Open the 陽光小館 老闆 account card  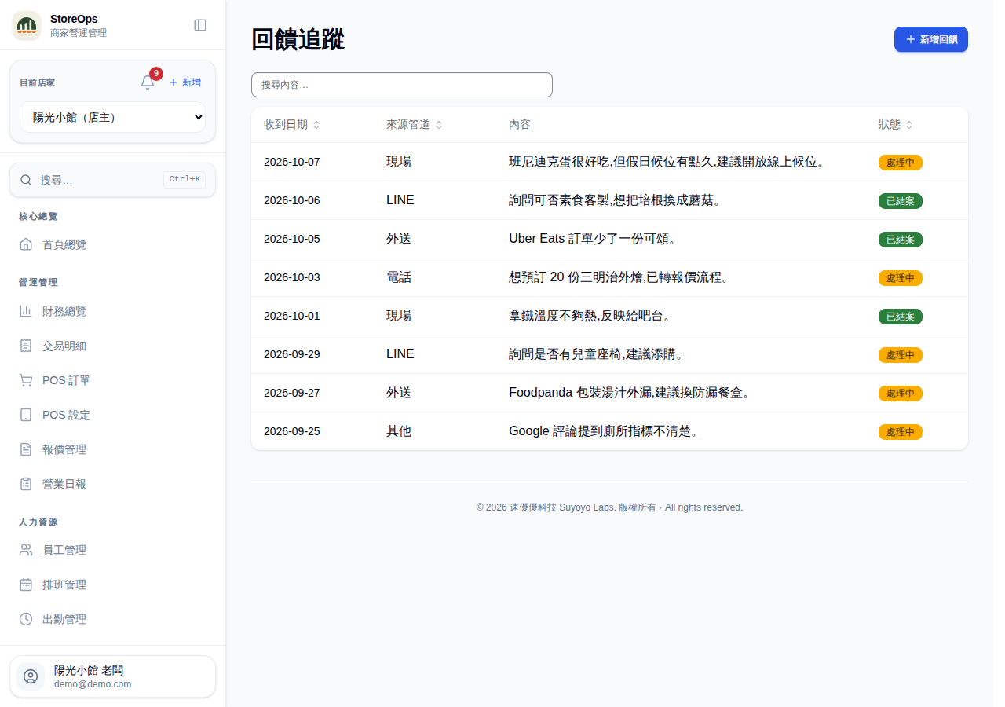click(112, 676)
